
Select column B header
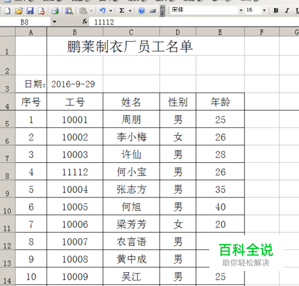pos(75,32)
